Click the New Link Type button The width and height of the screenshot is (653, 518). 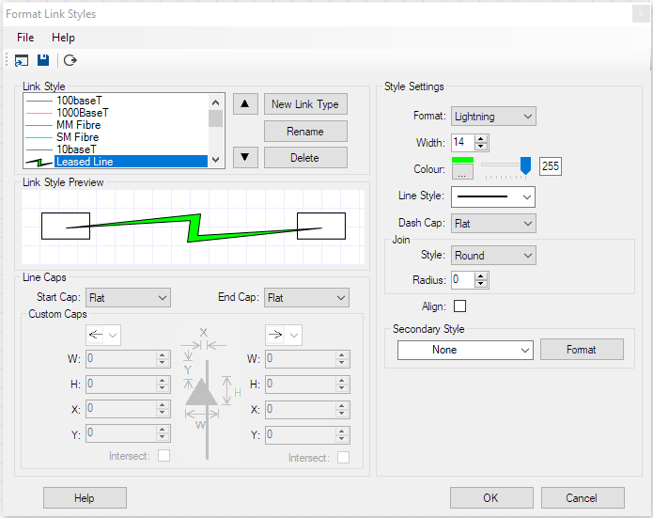[305, 104]
